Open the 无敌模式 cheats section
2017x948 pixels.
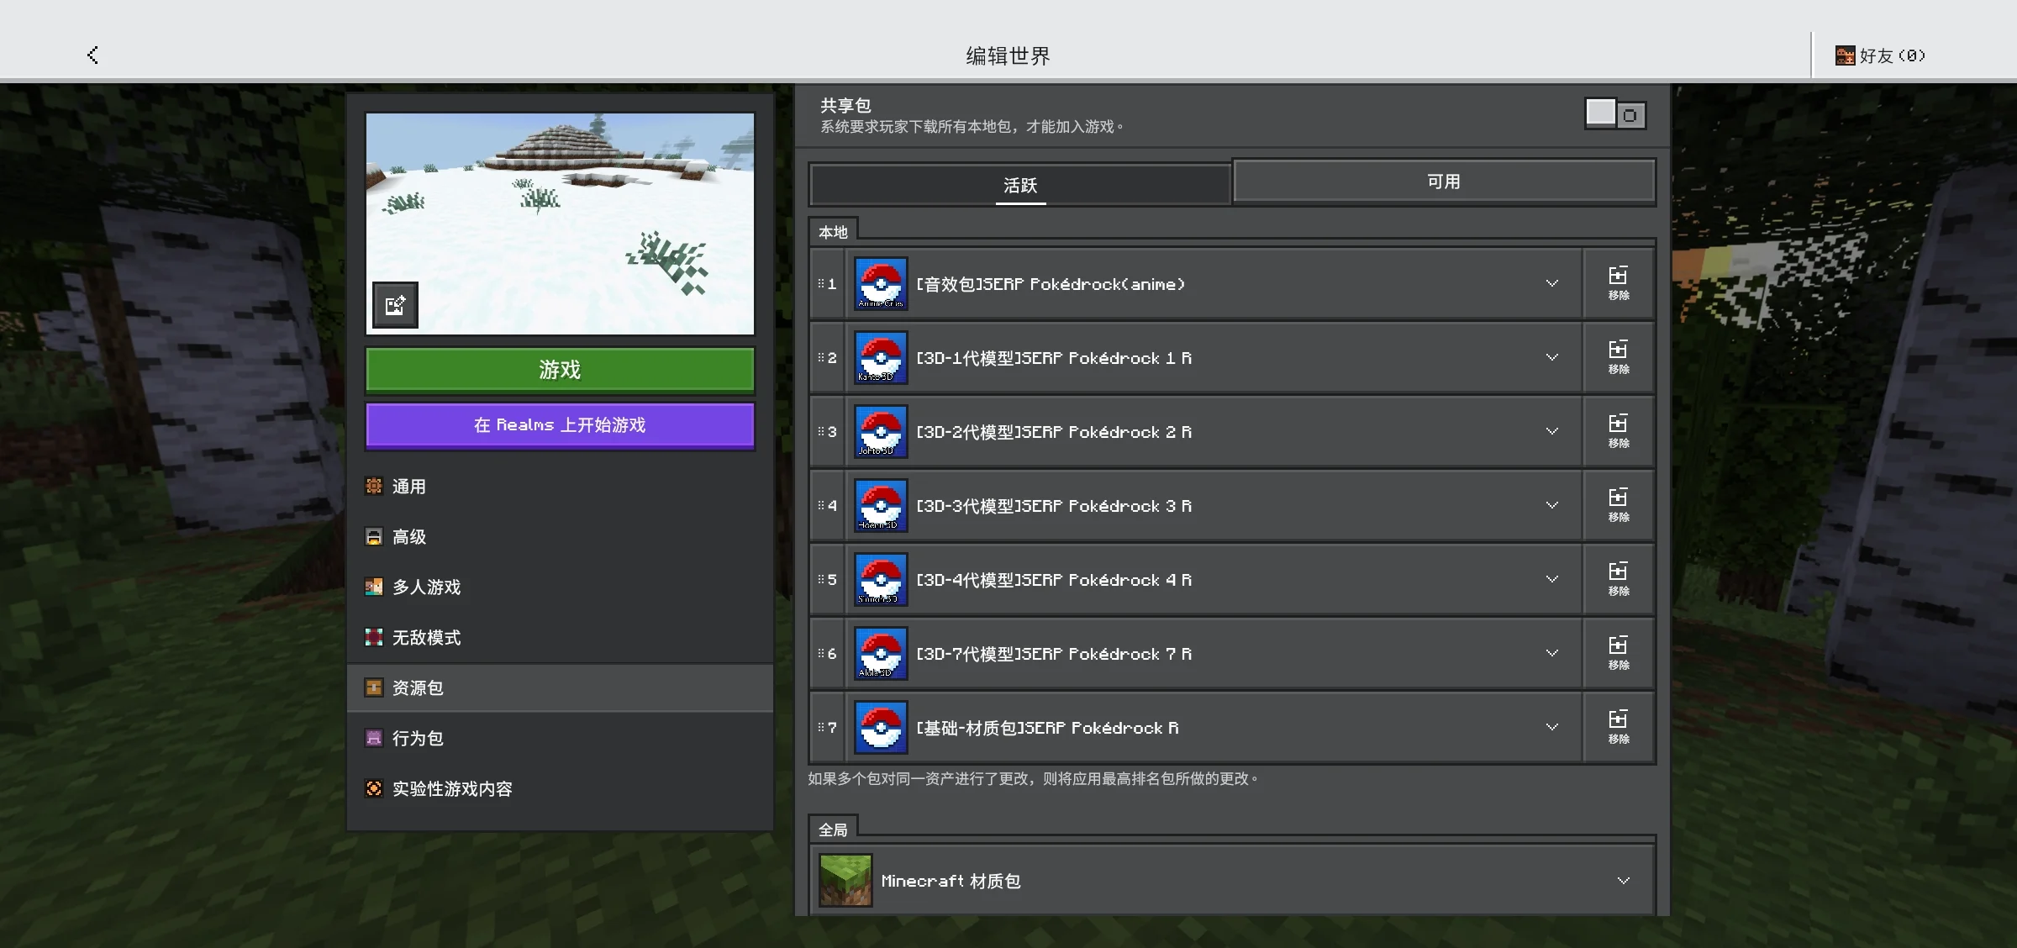[x=560, y=638]
